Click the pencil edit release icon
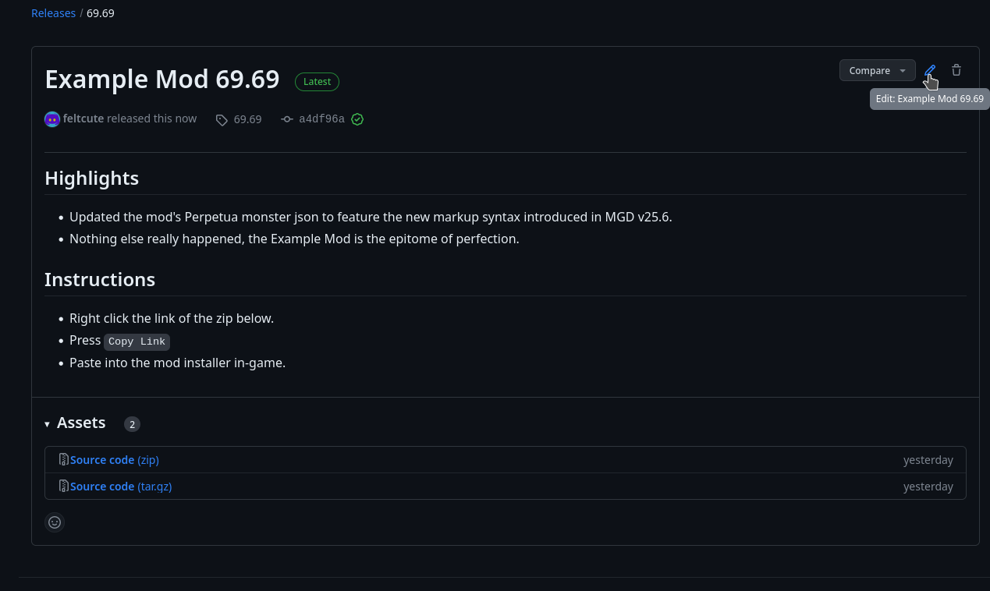The width and height of the screenshot is (990, 591). point(929,70)
